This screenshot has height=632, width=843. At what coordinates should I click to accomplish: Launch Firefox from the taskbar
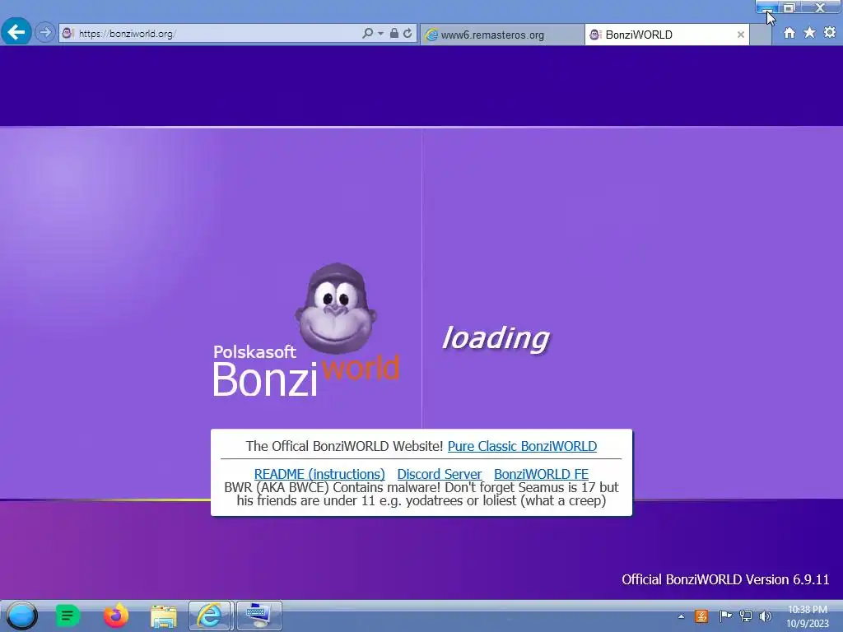pyautogui.click(x=115, y=616)
